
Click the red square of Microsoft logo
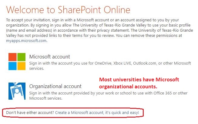click(x=12, y=57)
